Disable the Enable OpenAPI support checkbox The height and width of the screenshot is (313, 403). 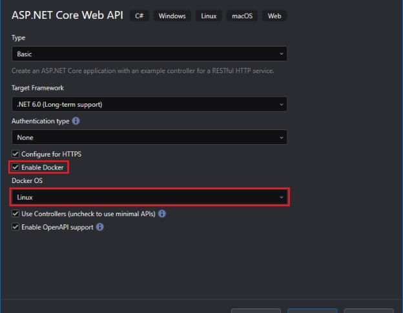15,227
